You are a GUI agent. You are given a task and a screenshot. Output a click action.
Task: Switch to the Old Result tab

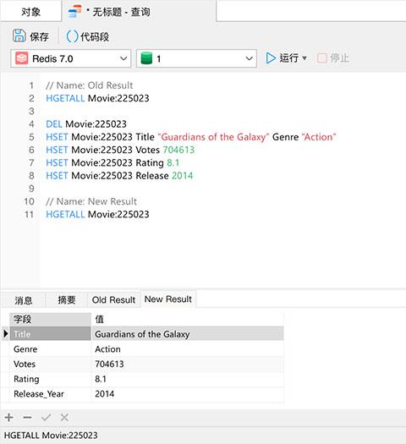[x=113, y=300]
